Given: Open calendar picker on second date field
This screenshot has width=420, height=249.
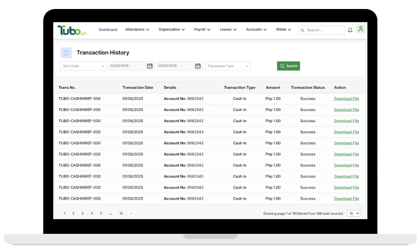Looking at the screenshot, I should click(198, 66).
